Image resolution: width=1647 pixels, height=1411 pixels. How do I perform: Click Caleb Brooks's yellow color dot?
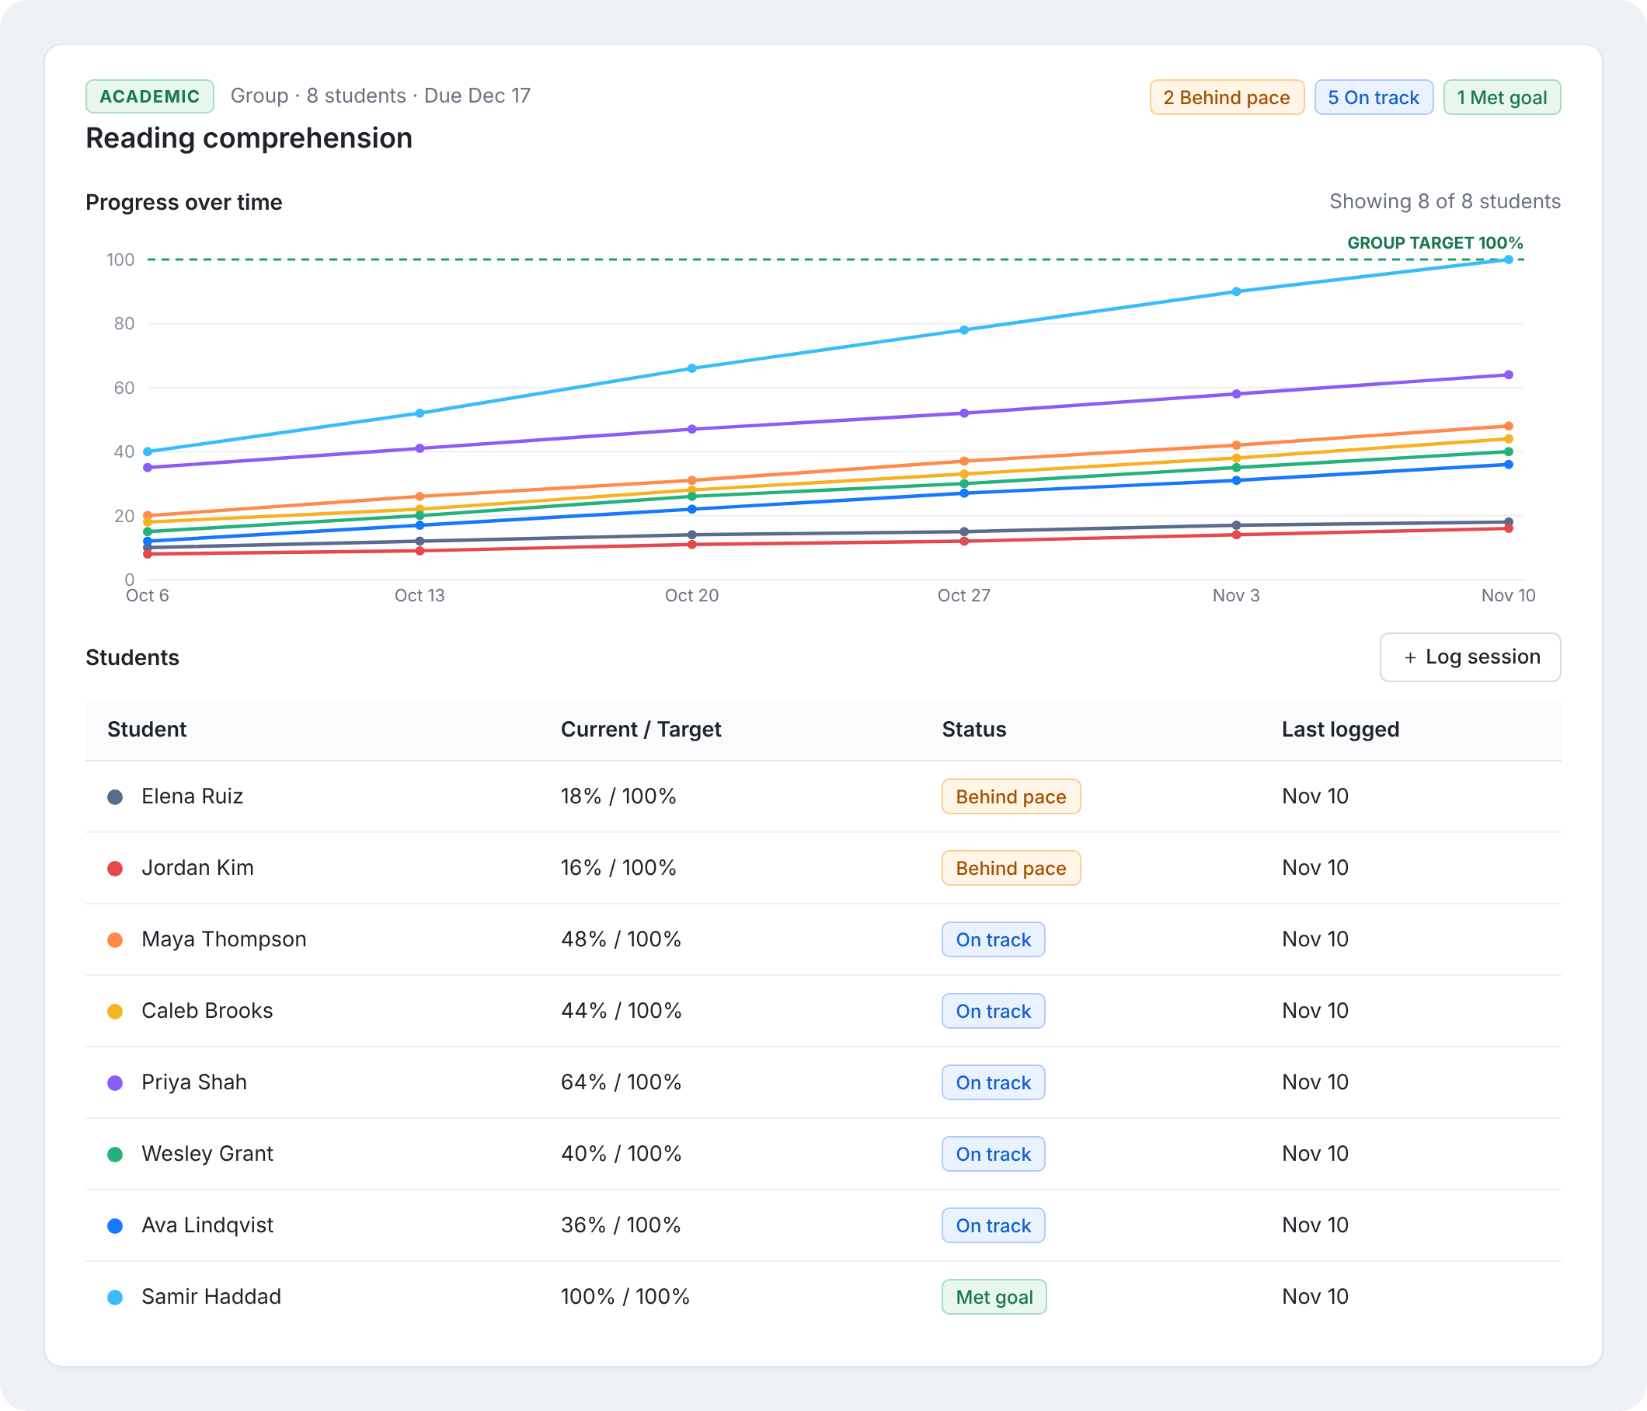coord(115,1011)
